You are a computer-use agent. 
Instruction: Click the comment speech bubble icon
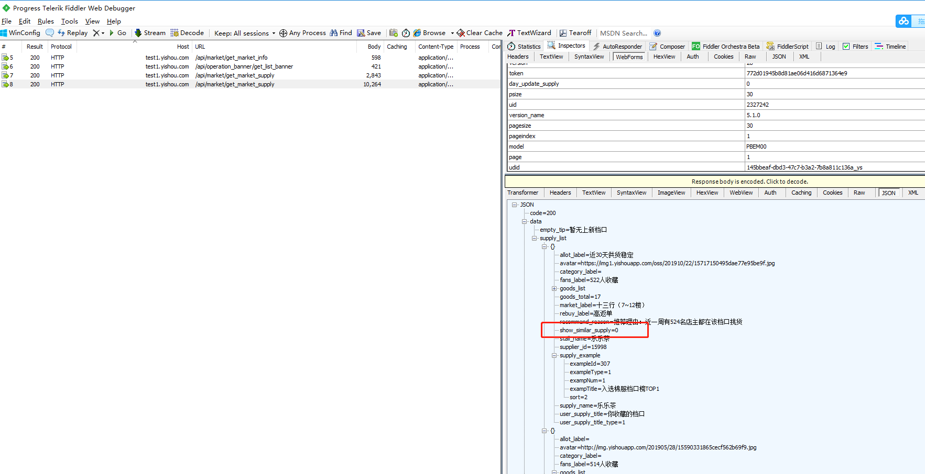tap(50, 33)
